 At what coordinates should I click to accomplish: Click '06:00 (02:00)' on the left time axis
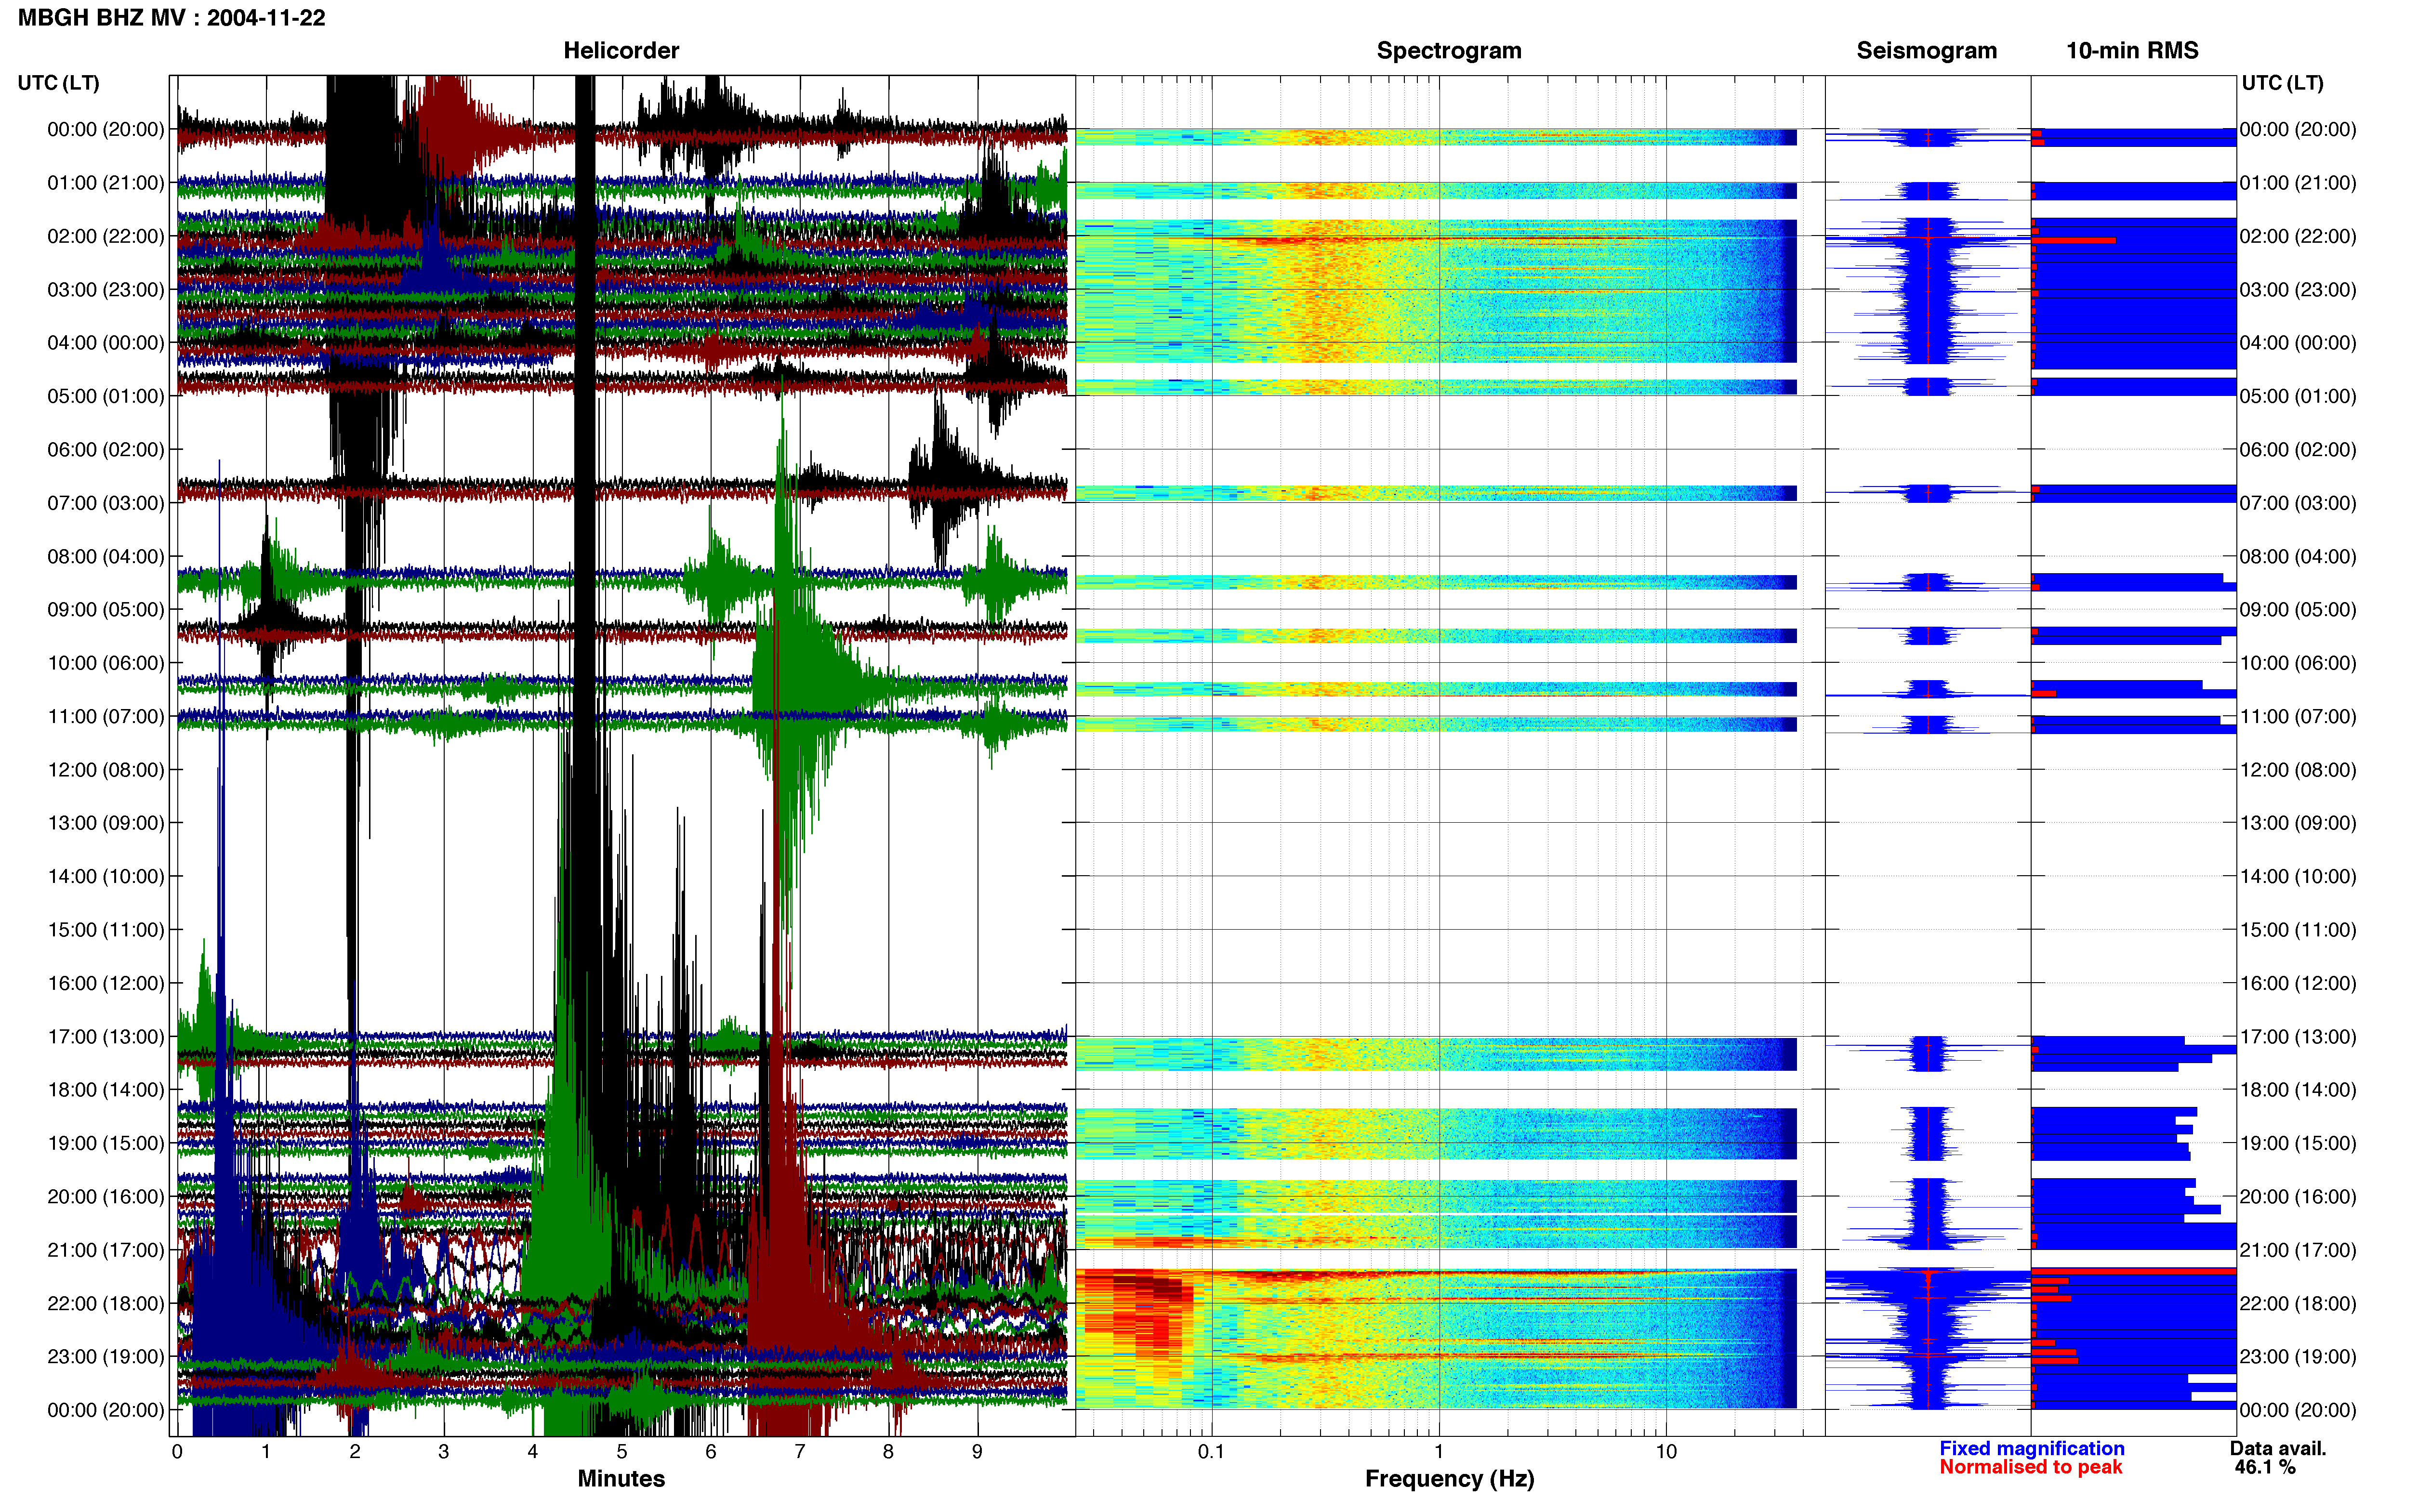(x=105, y=450)
